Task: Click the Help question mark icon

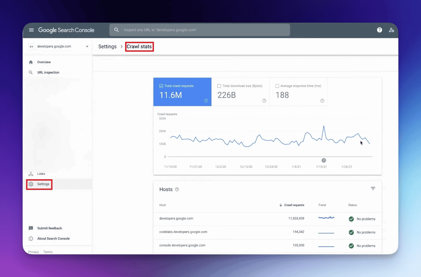Action: [379, 30]
